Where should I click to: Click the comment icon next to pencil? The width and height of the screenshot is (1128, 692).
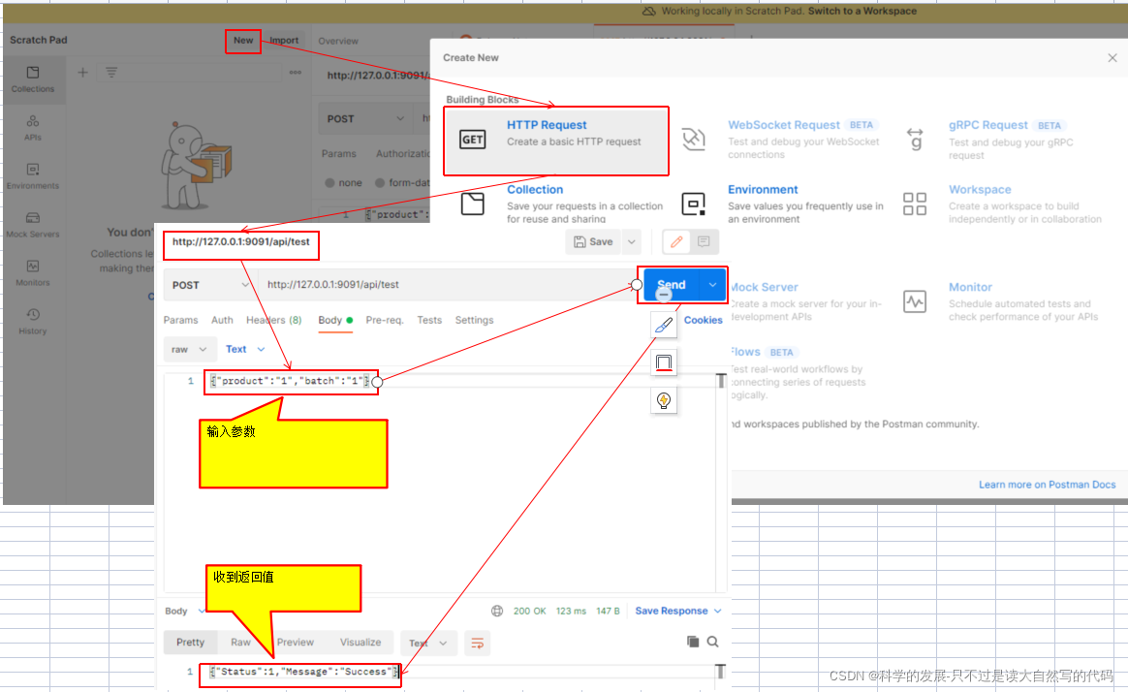coord(704,241)
